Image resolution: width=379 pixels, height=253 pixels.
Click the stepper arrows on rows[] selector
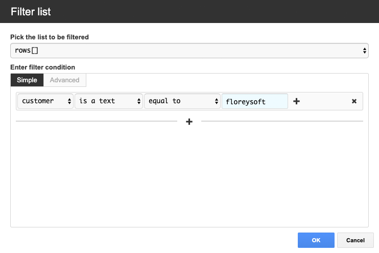[365, 51]
